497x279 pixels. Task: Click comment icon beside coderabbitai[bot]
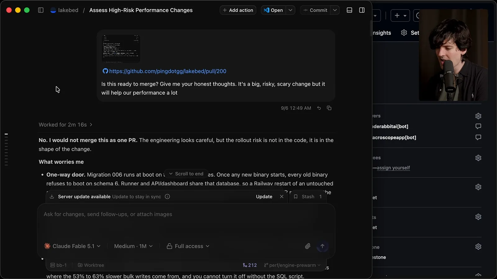478,126
